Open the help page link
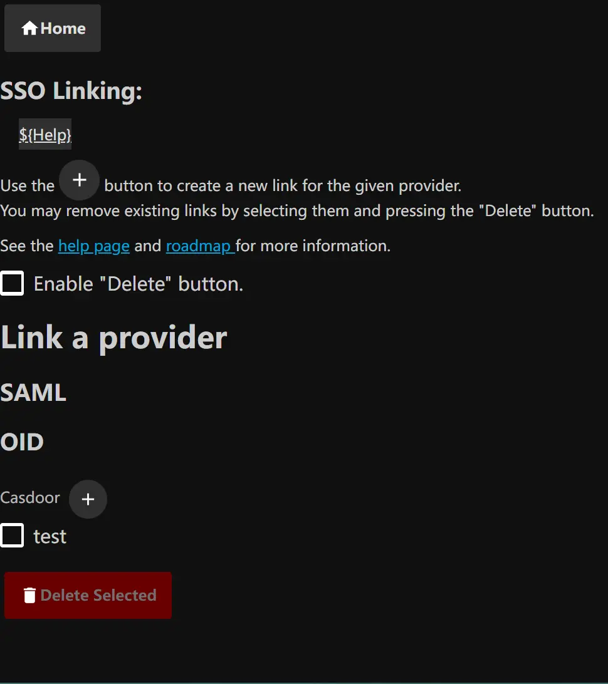Image resolution: width=608 pixels, height=684 pixels. (94, 246)
